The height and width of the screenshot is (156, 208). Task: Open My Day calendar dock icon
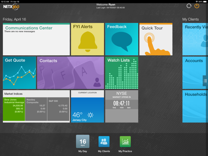click(83, 142)
